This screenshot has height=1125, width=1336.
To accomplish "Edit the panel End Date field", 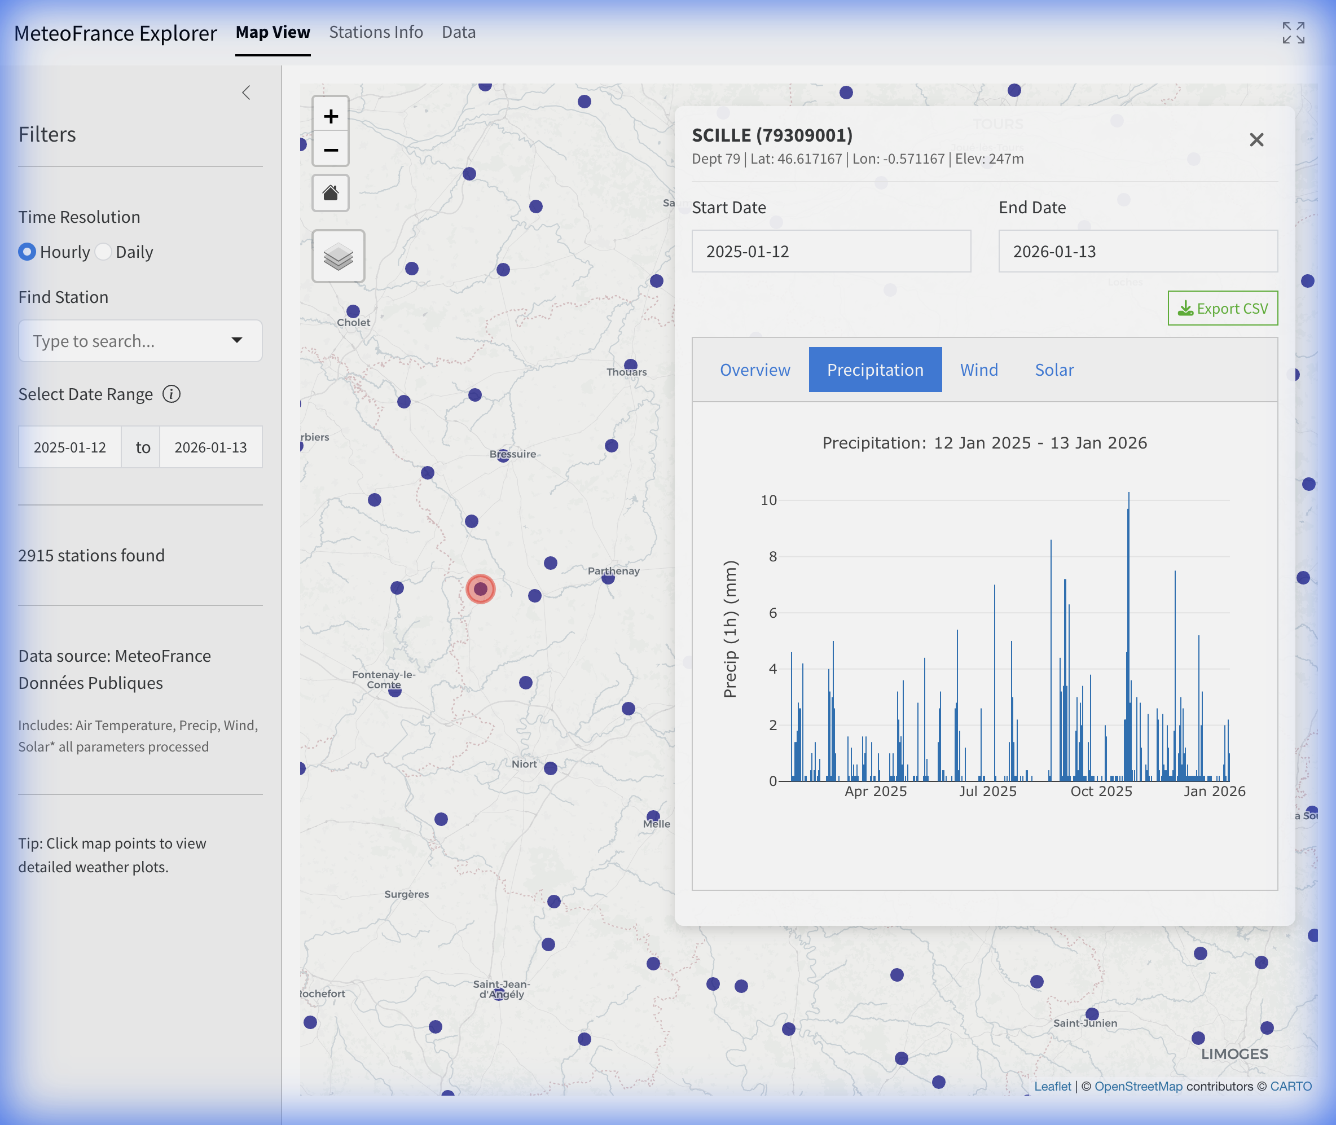I will (1137, 251).
